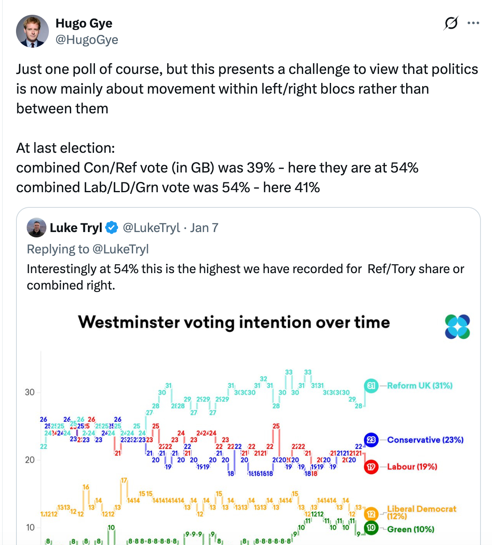
Task: Click the Jan 7 timestamp
Action: click(x=204, y=228)
